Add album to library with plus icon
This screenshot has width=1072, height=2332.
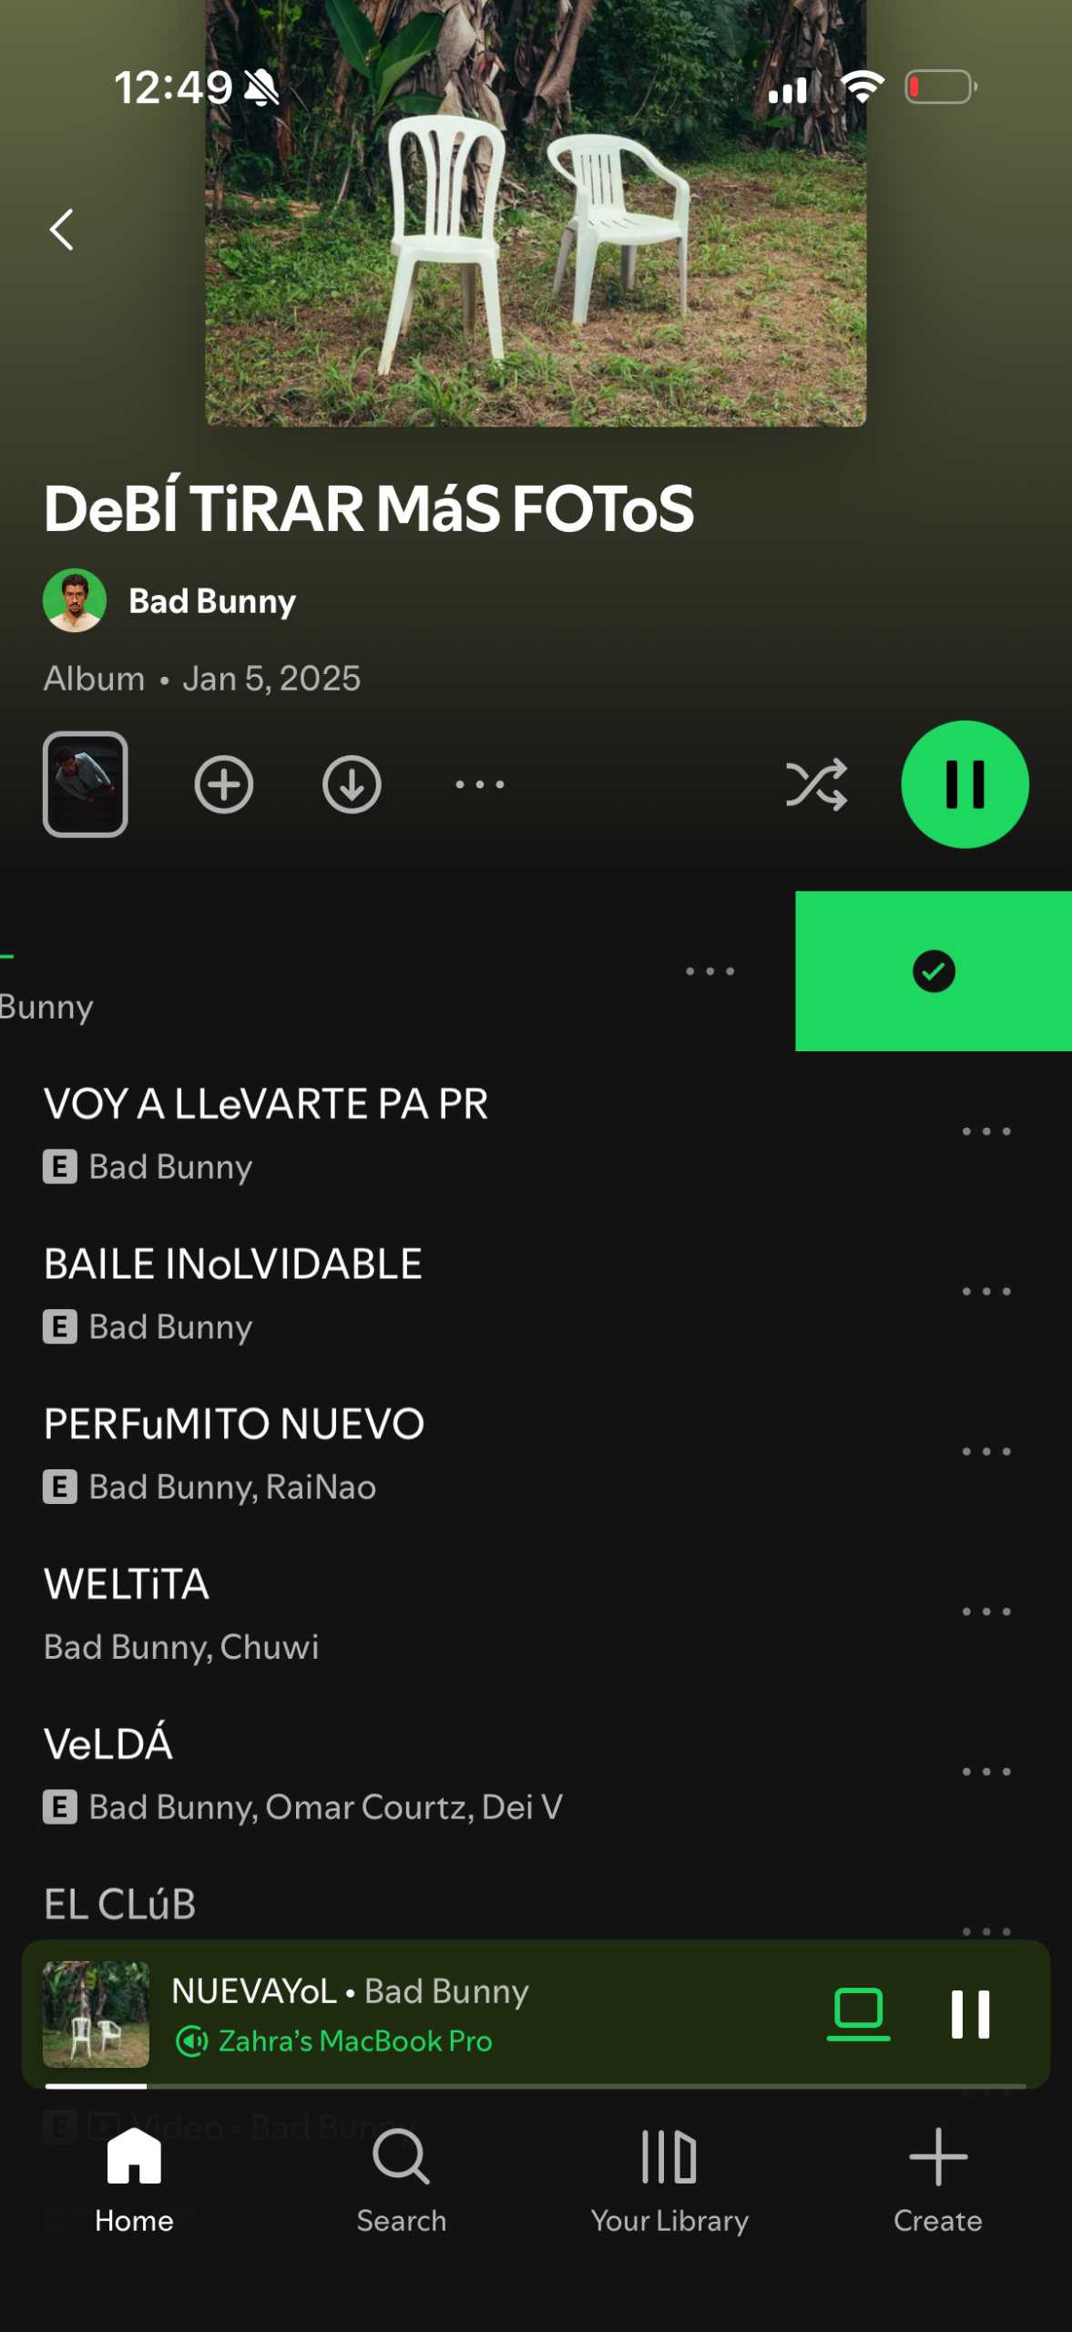[x=224, y=784]
